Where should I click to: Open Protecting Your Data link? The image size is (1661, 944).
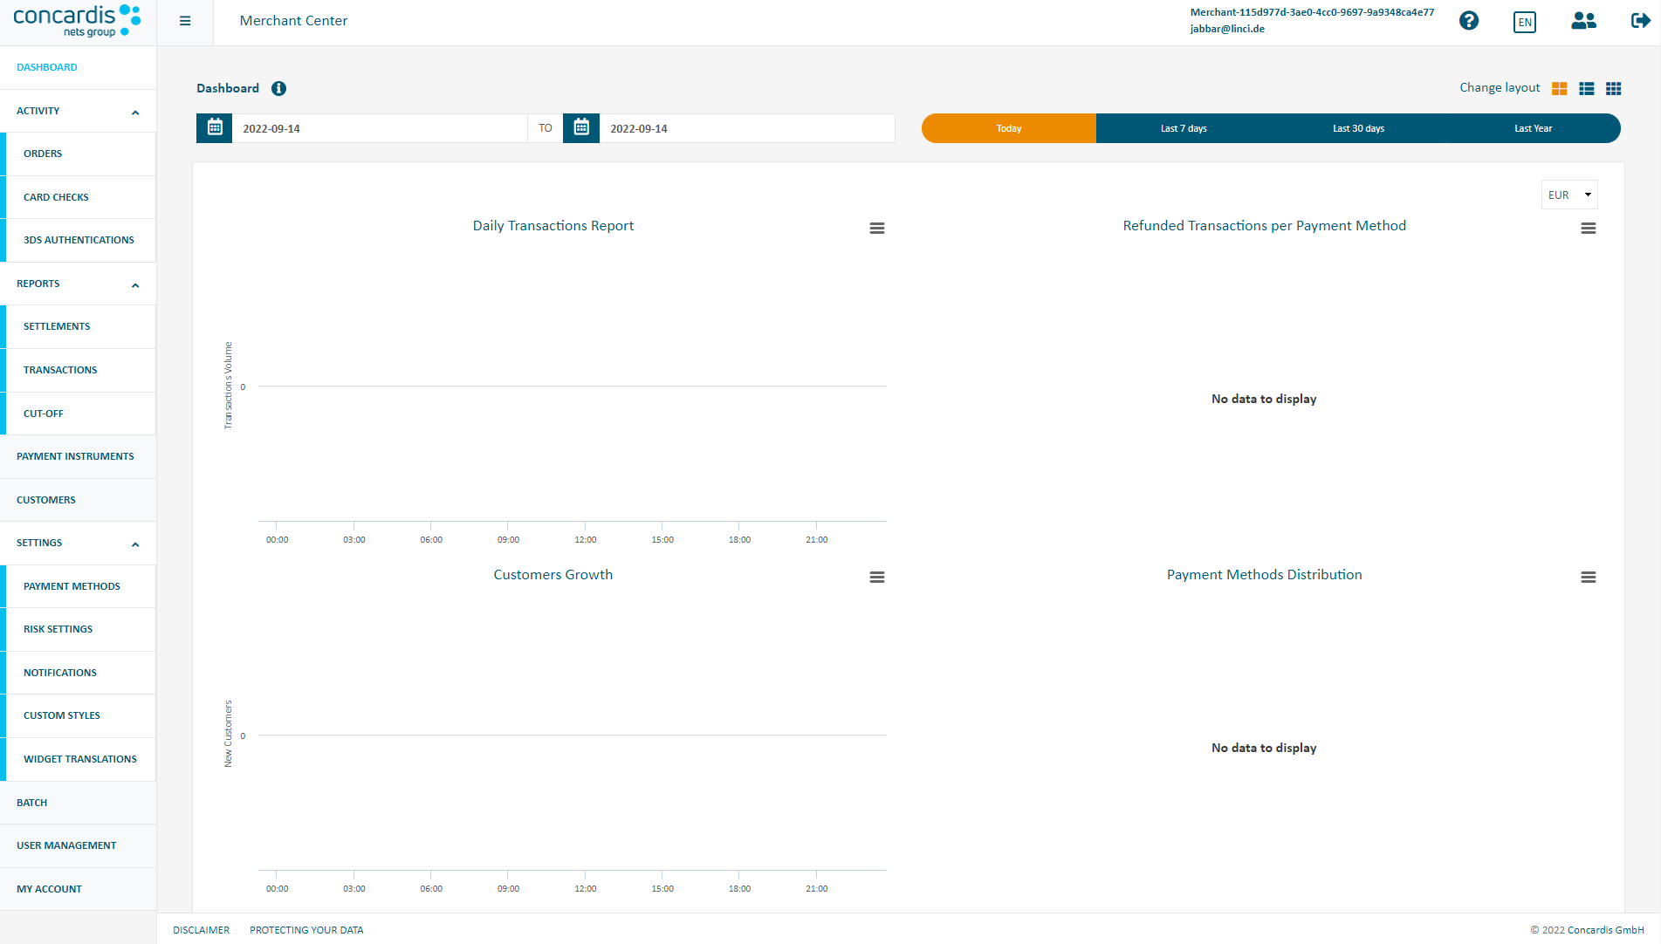[306, 930]
